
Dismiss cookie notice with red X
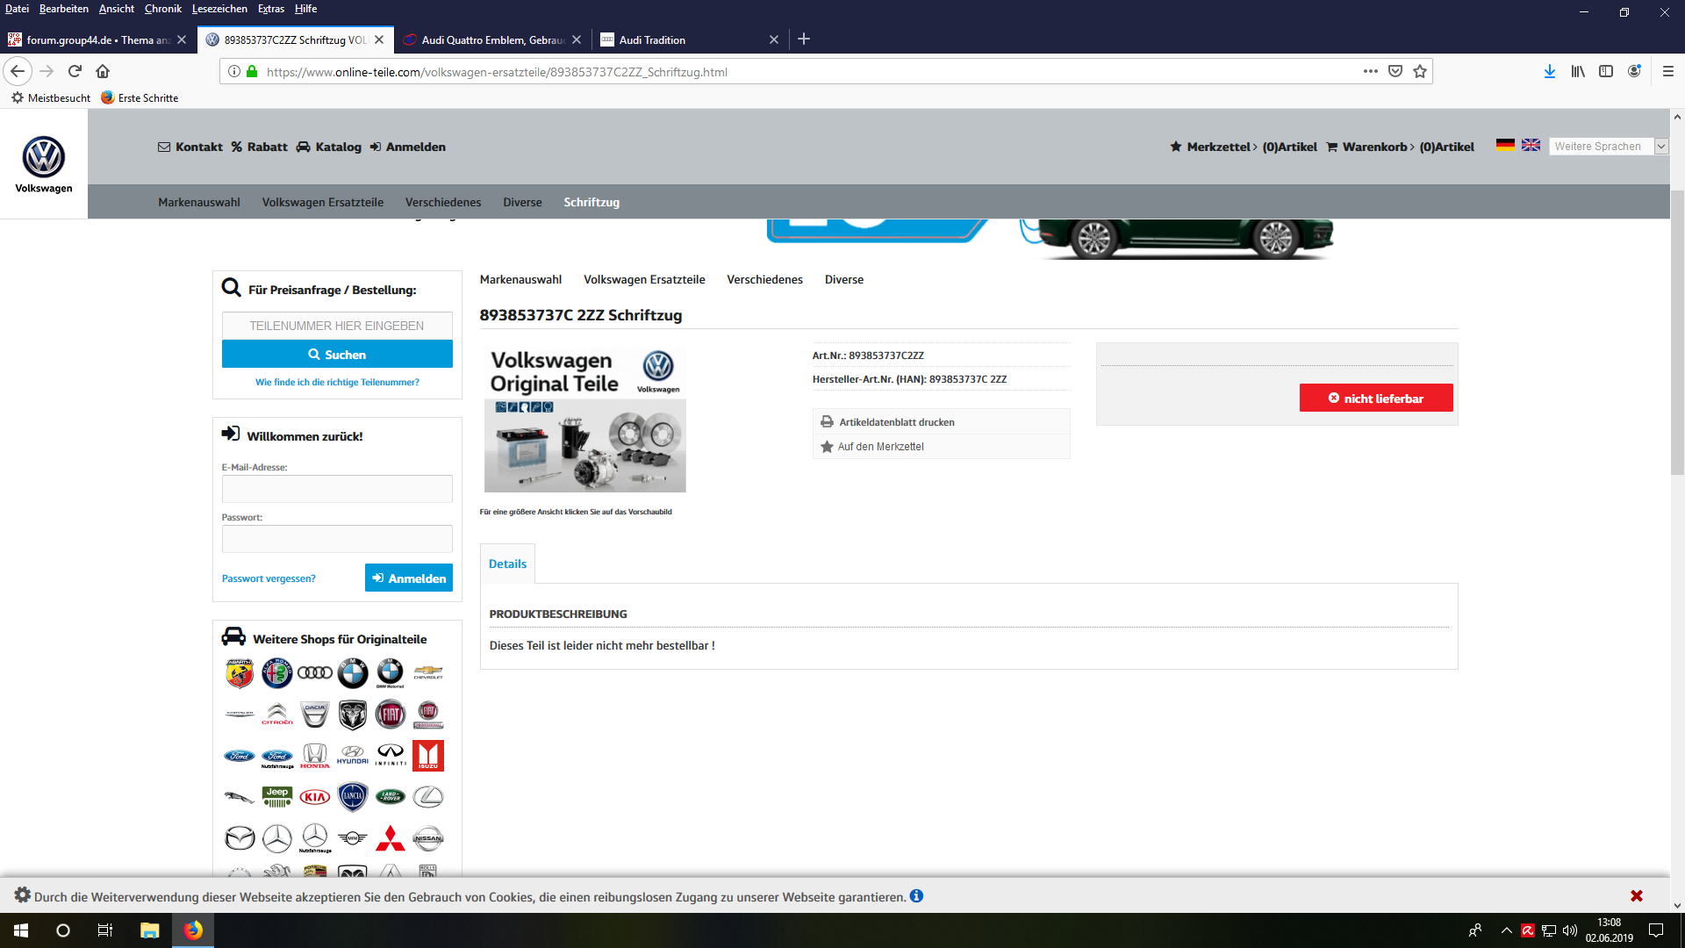1636,895
